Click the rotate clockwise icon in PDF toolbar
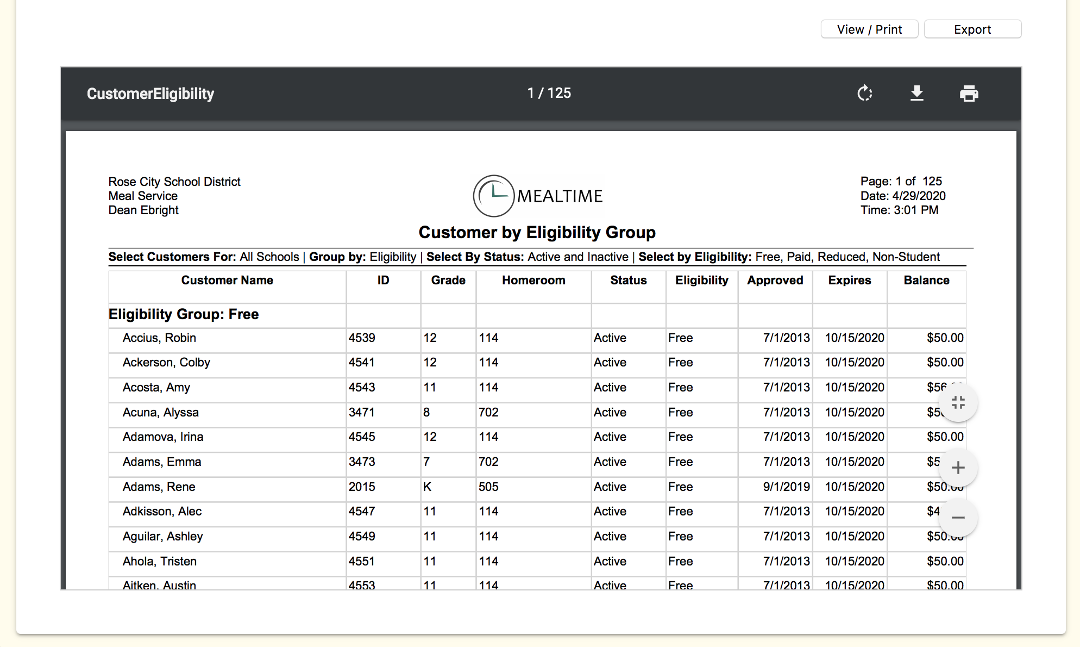 point(864,94)
